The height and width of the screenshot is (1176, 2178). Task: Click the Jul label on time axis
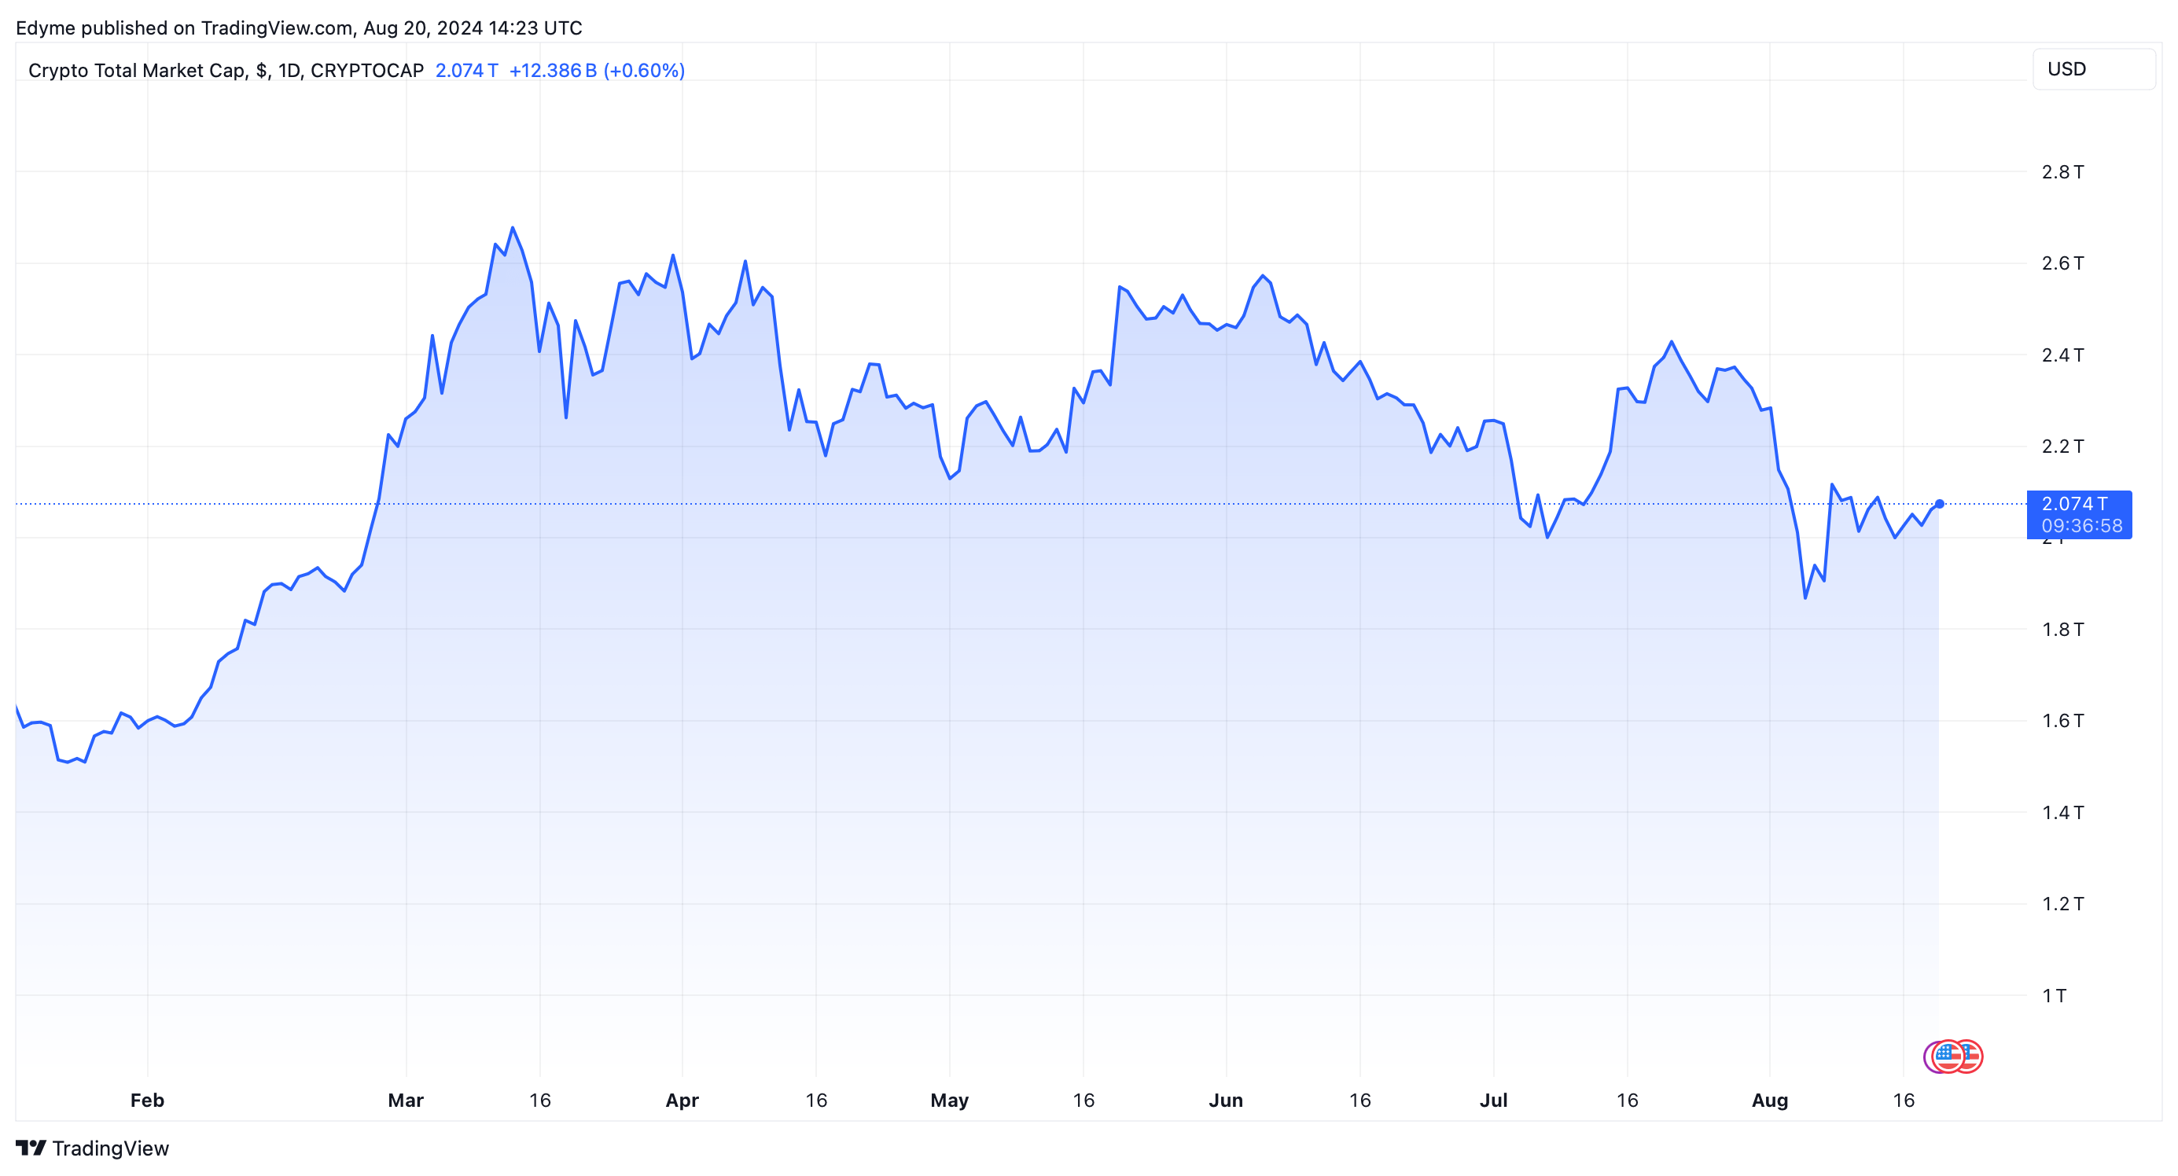coord(1494,1101)
